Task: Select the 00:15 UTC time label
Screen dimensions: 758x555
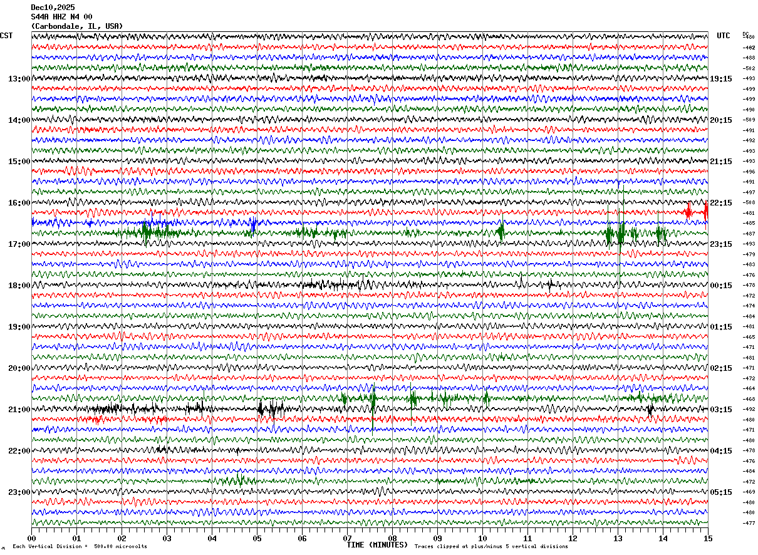Action: 721,285
